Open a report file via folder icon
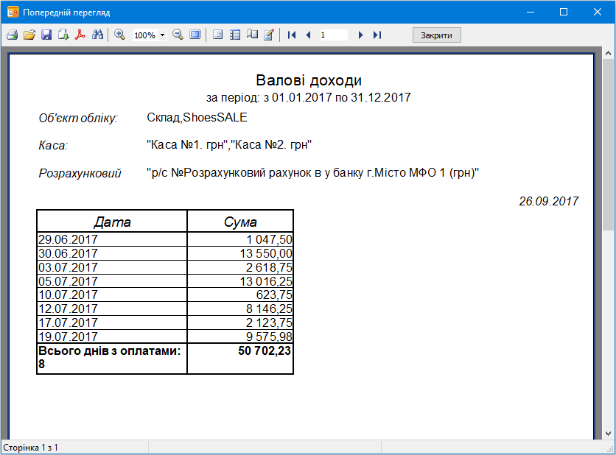The width and height of the screenshot is (616, 455). point(29,35)
